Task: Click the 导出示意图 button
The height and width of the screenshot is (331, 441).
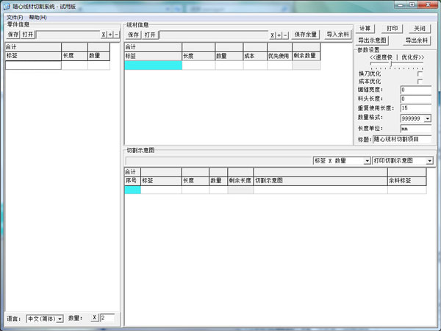Action: [372, 40]
